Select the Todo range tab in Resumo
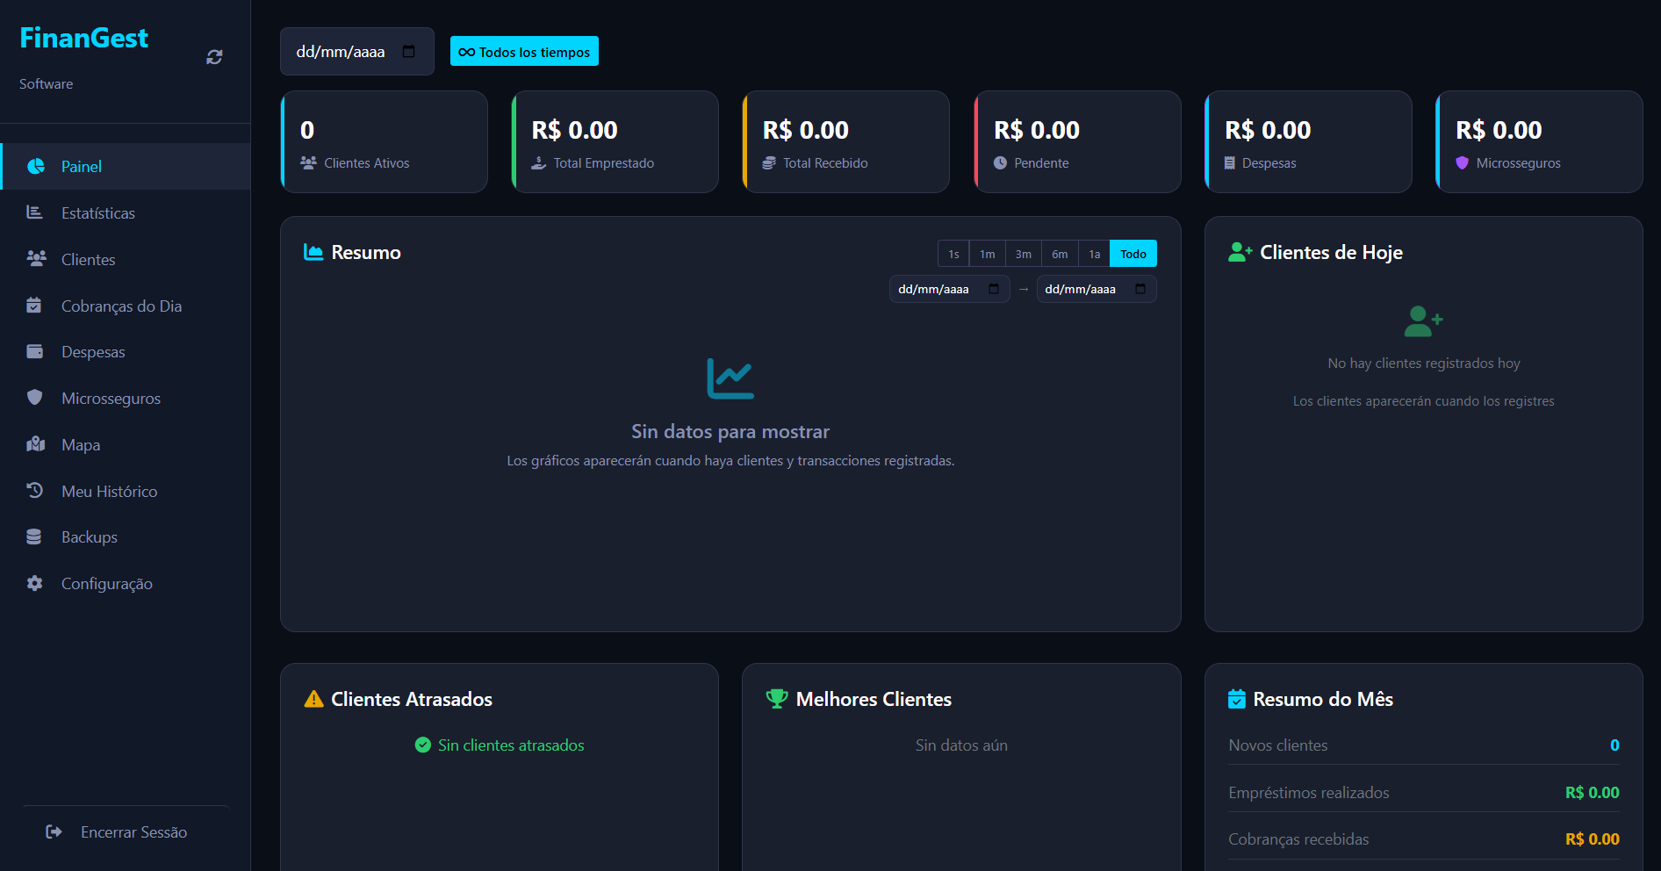This screenshot has height=871, width=1661. (x=1133, y=254)
